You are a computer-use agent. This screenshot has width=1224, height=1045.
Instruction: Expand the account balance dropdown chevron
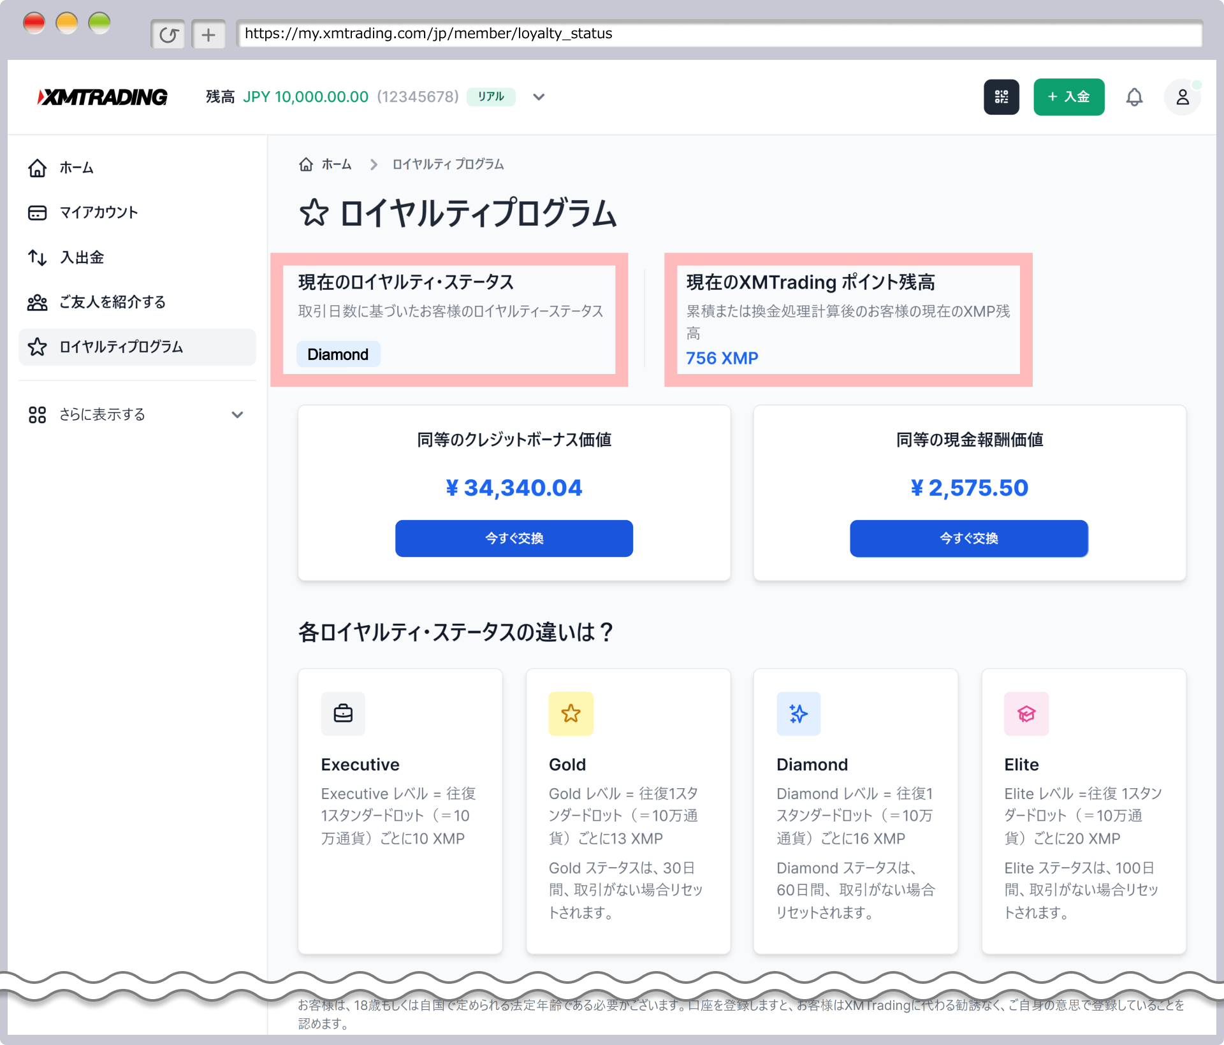click(x=539, y=97)
